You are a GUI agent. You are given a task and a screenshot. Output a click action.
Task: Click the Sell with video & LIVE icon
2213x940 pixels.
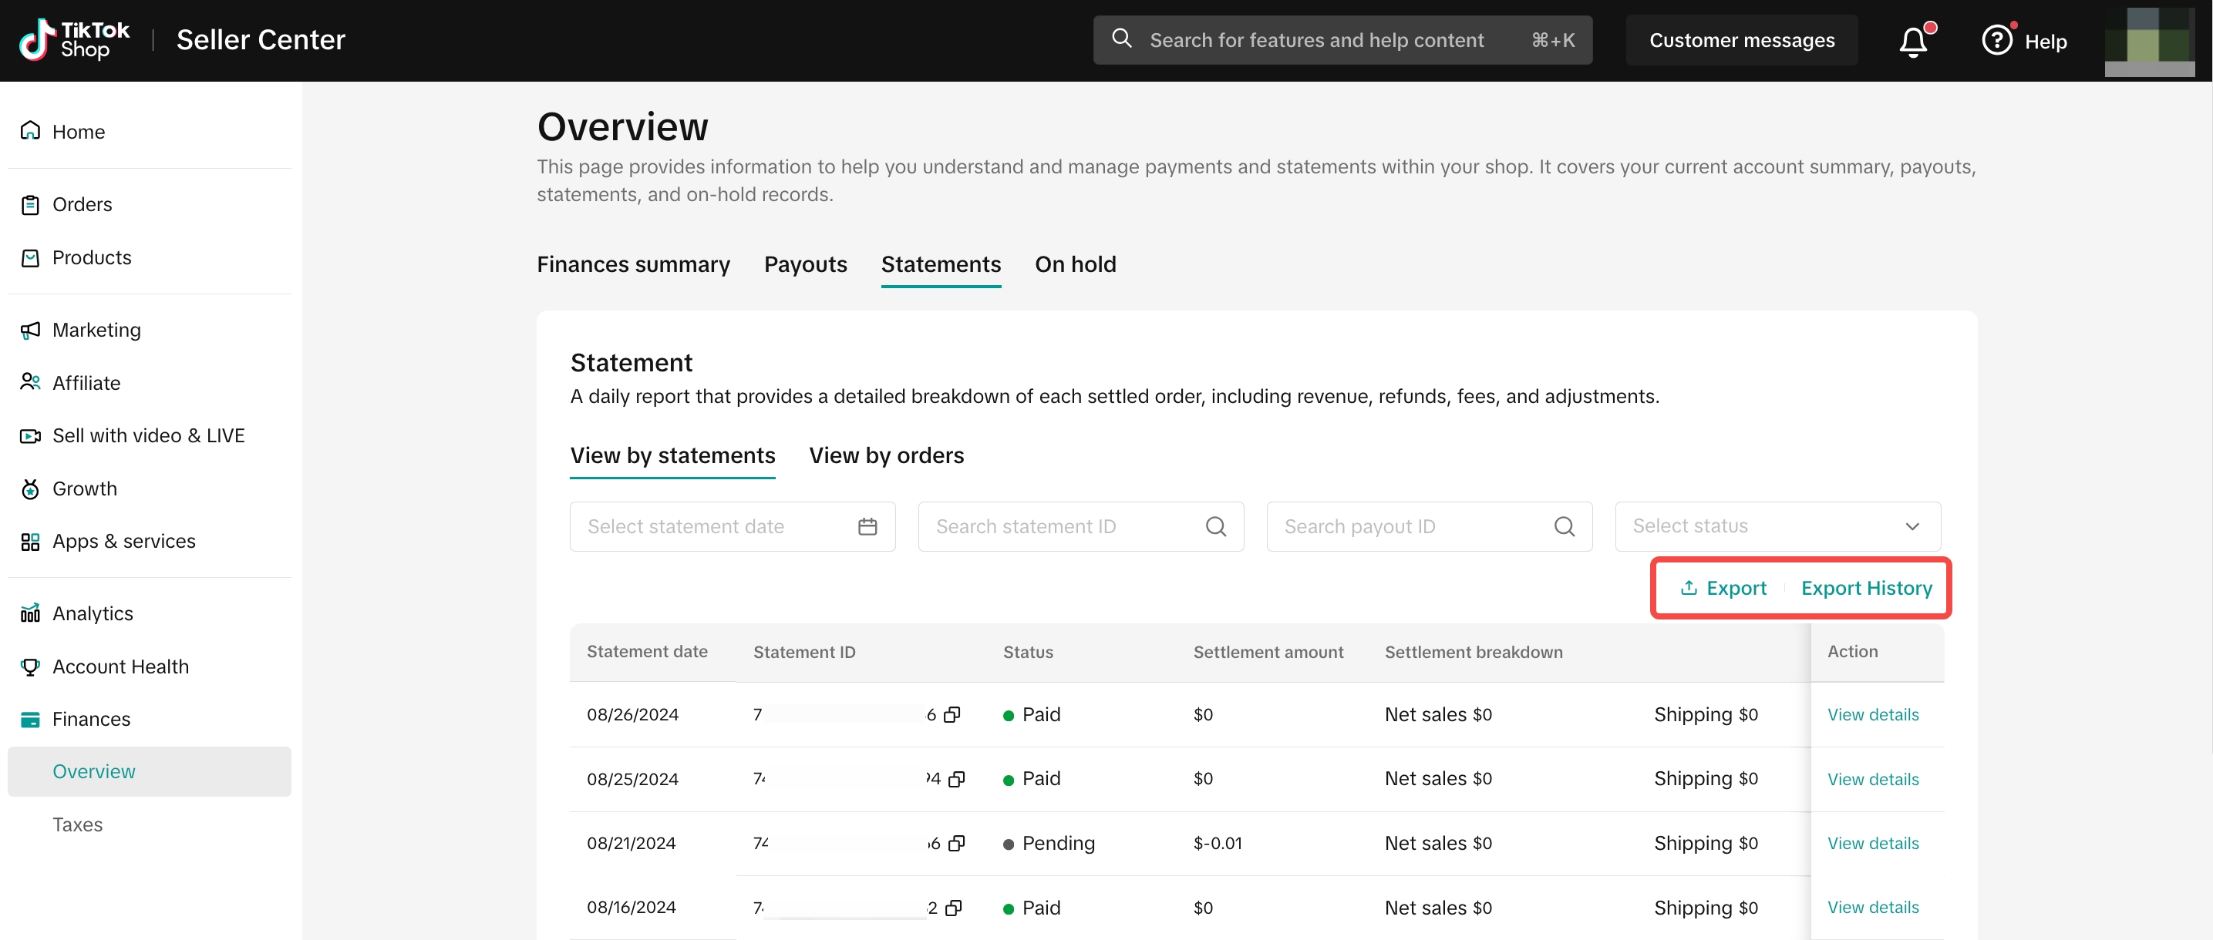click(x=30, y=435)
